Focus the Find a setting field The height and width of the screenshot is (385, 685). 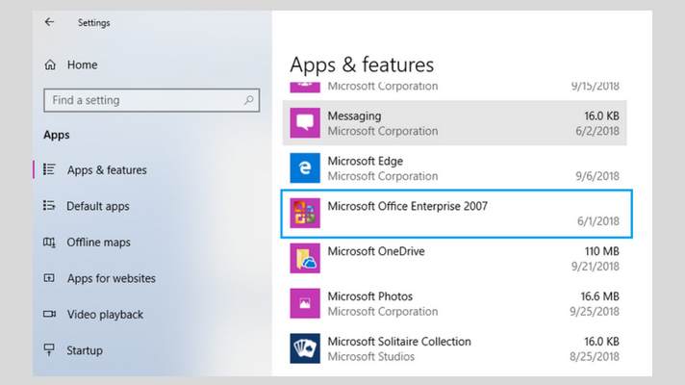(x=152, y=100)
